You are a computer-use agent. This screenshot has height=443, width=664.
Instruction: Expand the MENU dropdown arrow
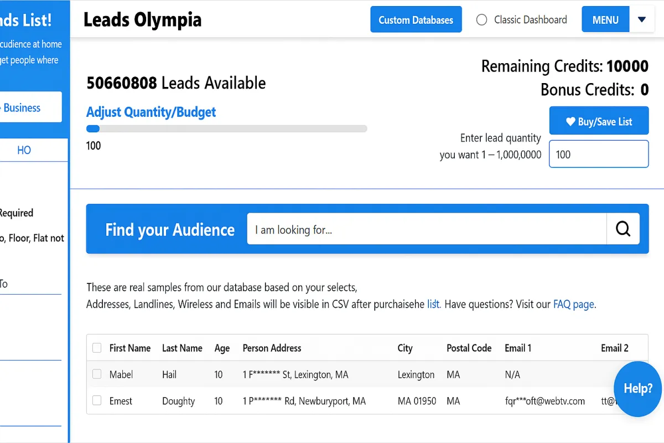(642, 20)
